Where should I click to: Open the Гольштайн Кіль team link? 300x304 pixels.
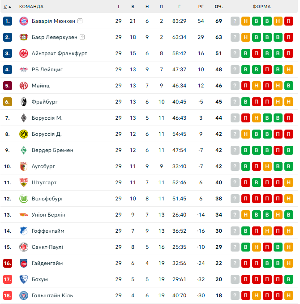click(52, 295)
